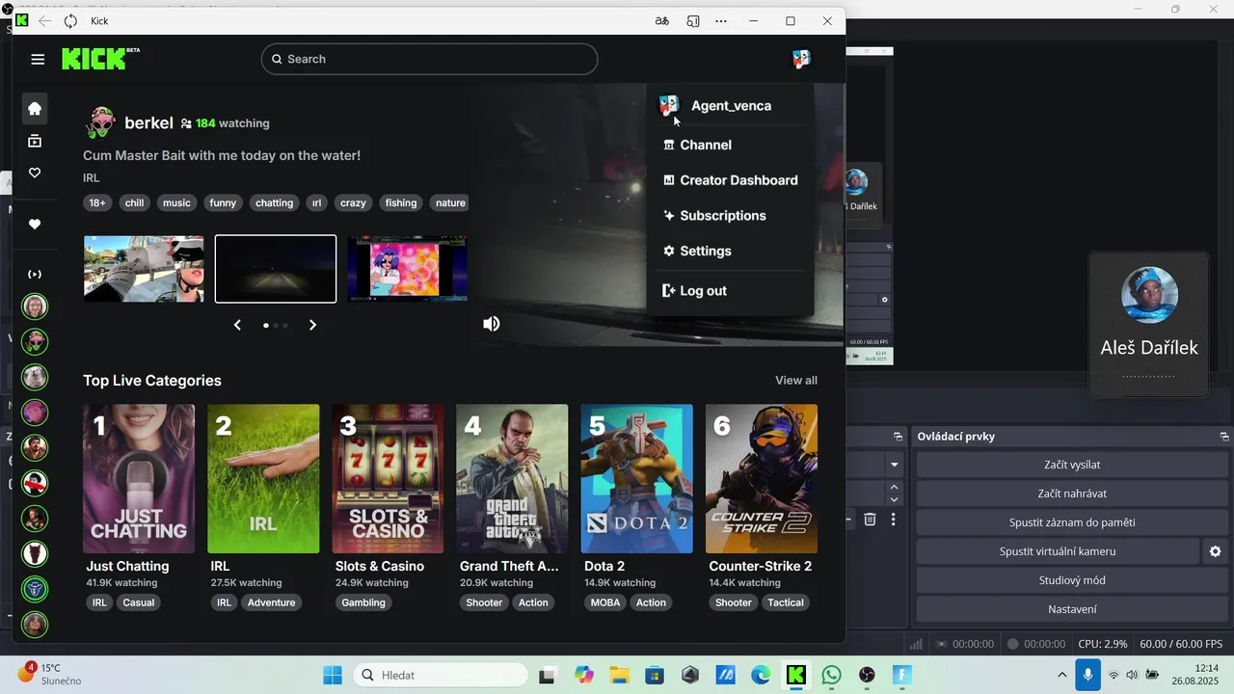Click the Gambling tag under Slots & Casino
The width and height of the screenshot is (1234, 694).
coord(363,602)
